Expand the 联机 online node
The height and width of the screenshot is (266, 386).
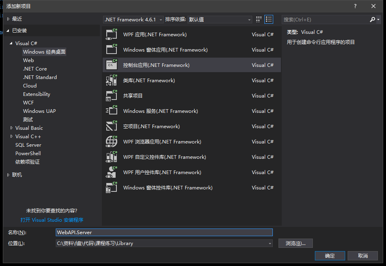(8, 175)
